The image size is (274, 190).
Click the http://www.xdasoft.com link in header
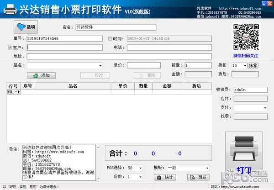[240, 8]
